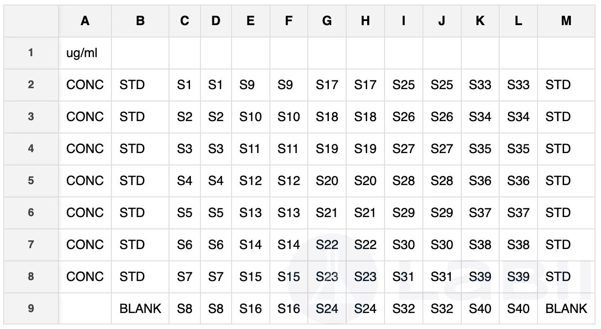Image resolution: width=601 pixels, height=329 pixels.
Task: Select the S32 cell in column J
Action: (x=442, y=308)
